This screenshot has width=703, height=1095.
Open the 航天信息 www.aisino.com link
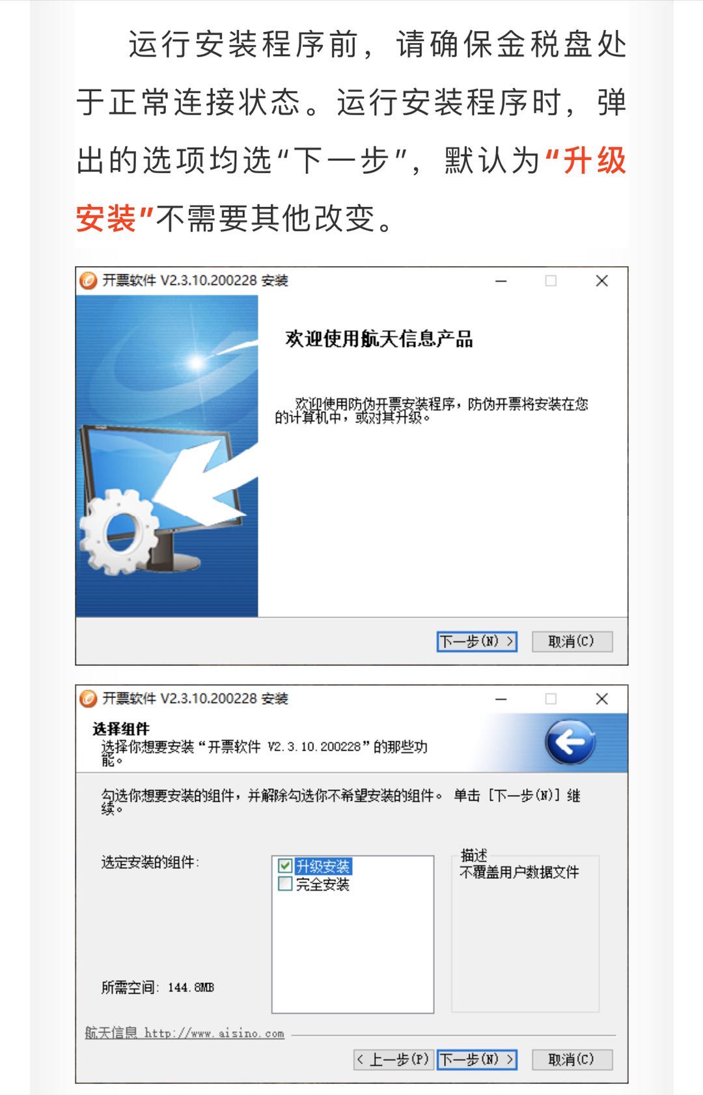pyautogui.click(x=185, y=1033)
